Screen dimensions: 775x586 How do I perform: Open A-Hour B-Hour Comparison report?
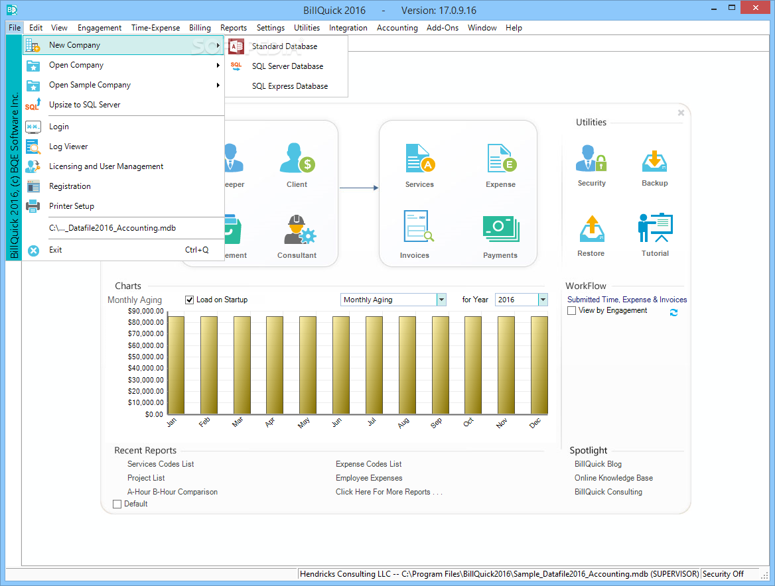tap(173, 492)
